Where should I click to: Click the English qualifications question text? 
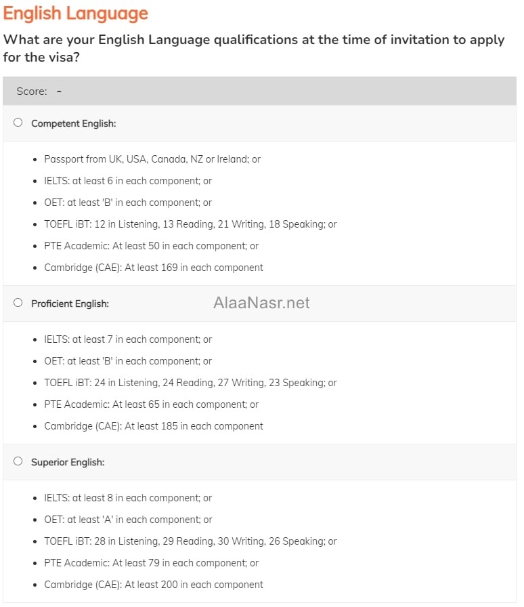(254, 48)
